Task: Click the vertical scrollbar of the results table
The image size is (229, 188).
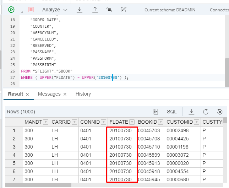Action: coord(225,120)
